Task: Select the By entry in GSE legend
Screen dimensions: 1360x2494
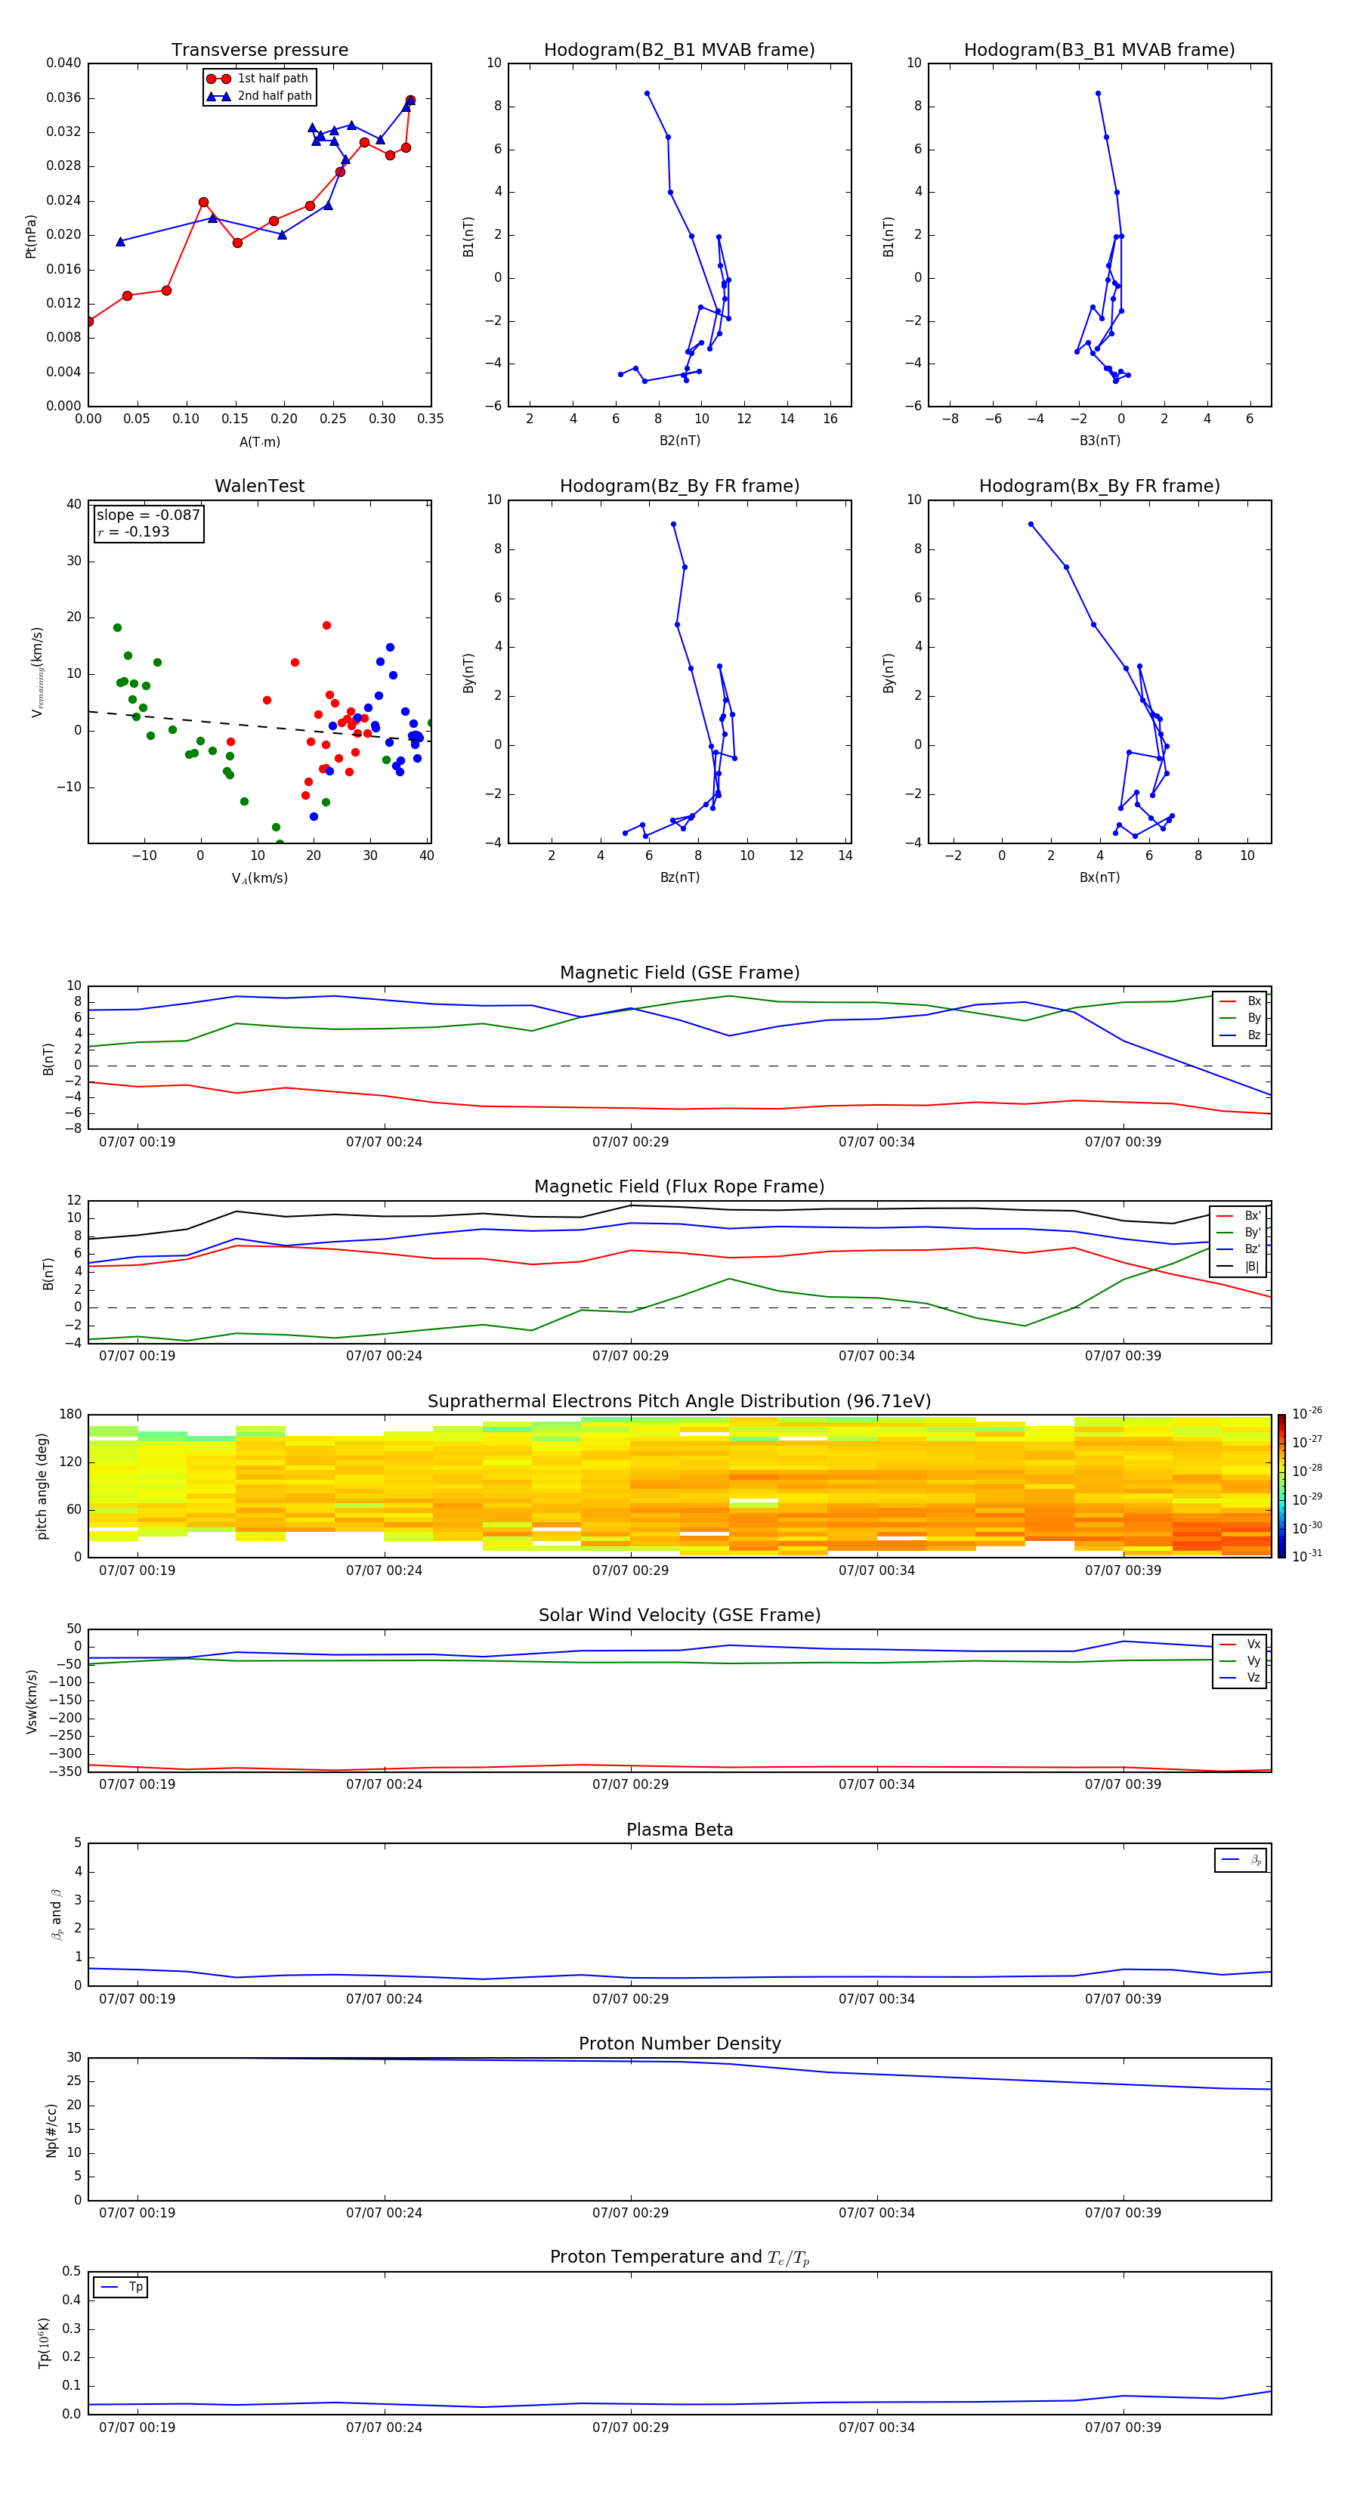Action: [1240, 1017]
